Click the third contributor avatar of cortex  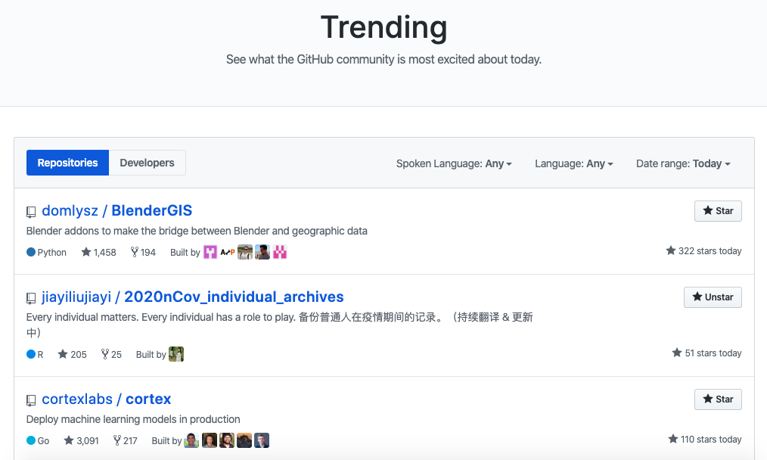click(x=227, y=440)
